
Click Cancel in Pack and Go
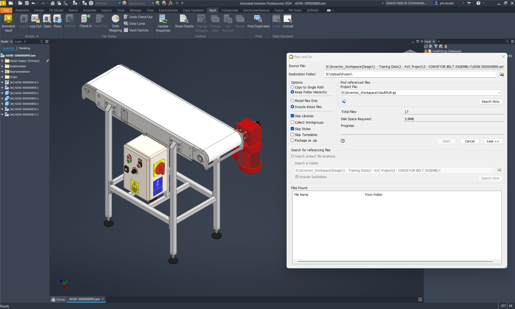click(x=470, y=141)
